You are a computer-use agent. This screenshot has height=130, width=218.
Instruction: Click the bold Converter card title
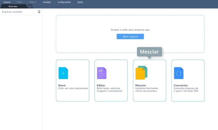tap(181, 85)
